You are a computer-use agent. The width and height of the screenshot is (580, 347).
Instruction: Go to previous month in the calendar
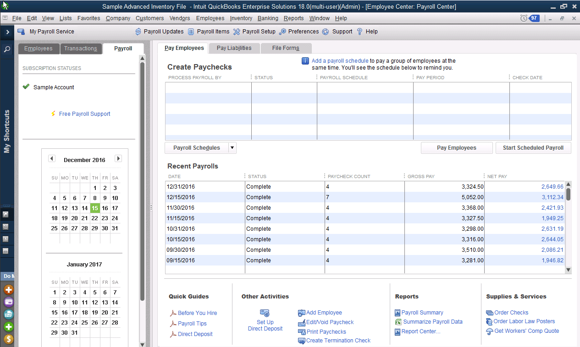coord(52,159)
